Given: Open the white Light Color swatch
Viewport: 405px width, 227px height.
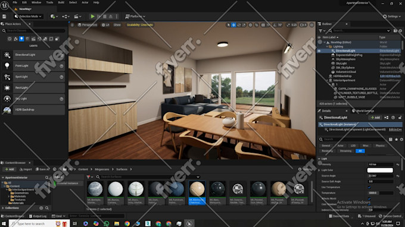Looking at the screenshot, I should 380,171.
